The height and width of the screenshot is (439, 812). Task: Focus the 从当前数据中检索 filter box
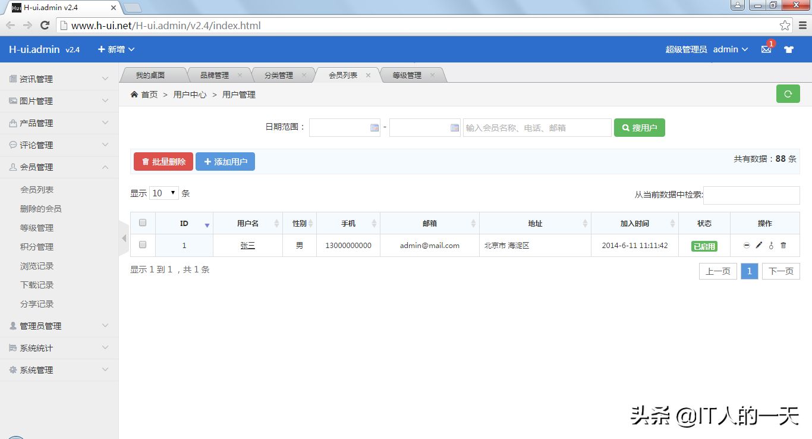[x=751, y=195]
